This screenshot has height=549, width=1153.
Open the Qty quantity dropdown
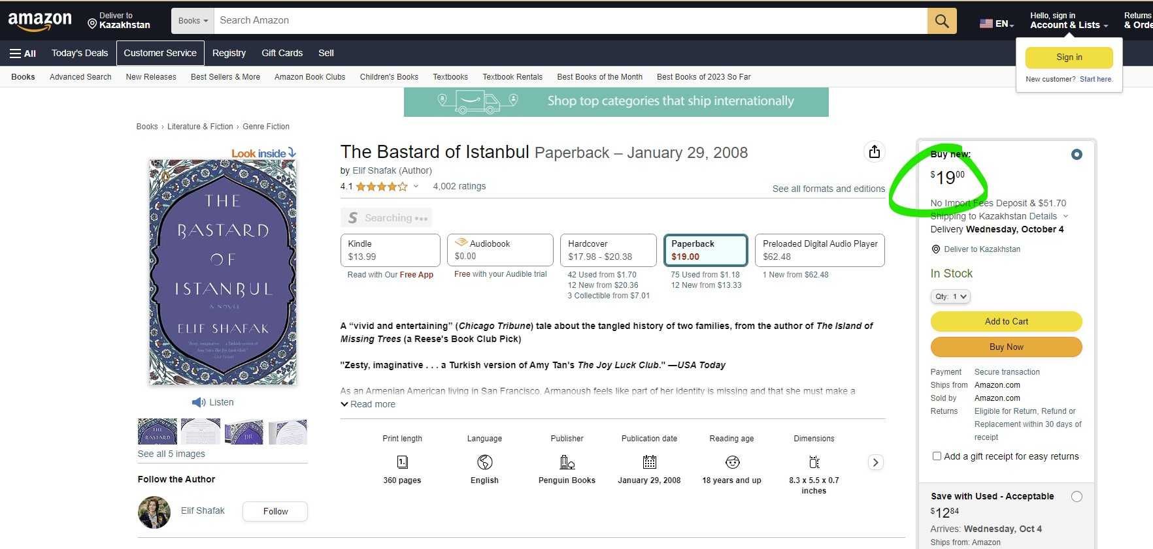pyautogui.click(x=950, y=296)
